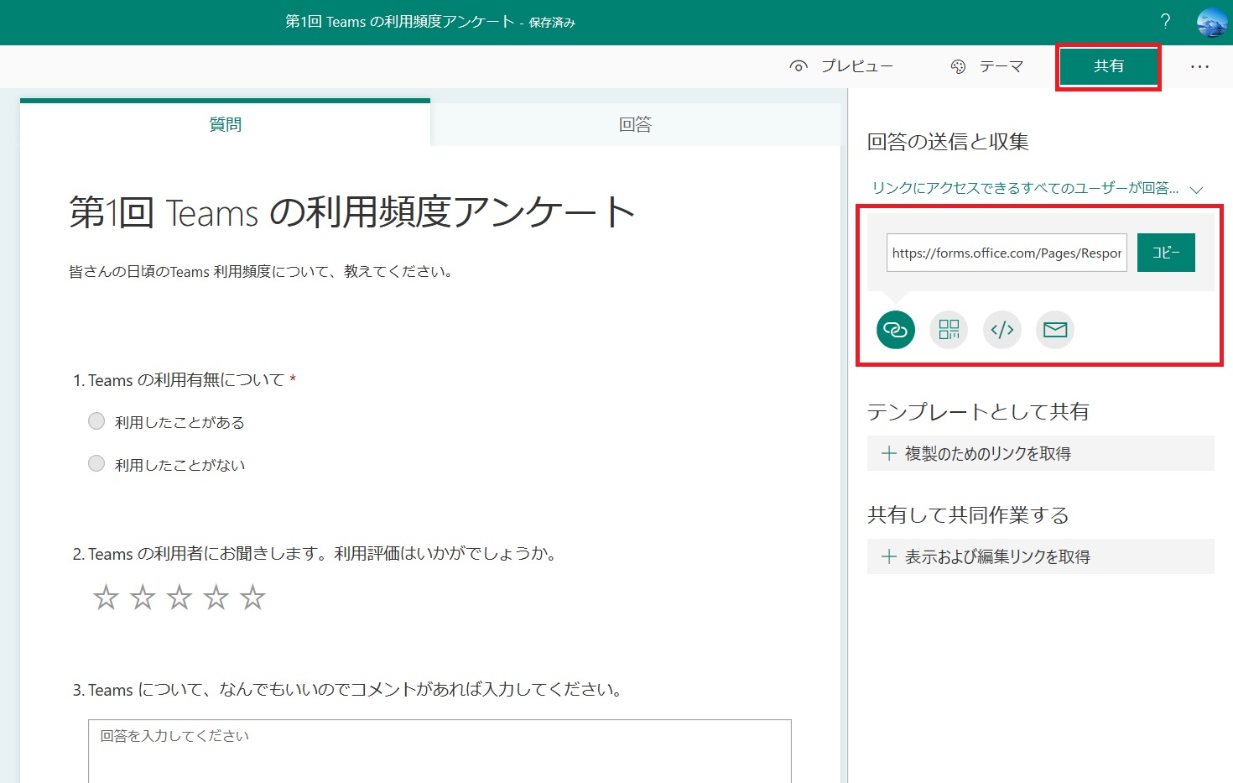Select the link share icon
The width and height of the screenshot is (1233, 783).
point(896,330)
